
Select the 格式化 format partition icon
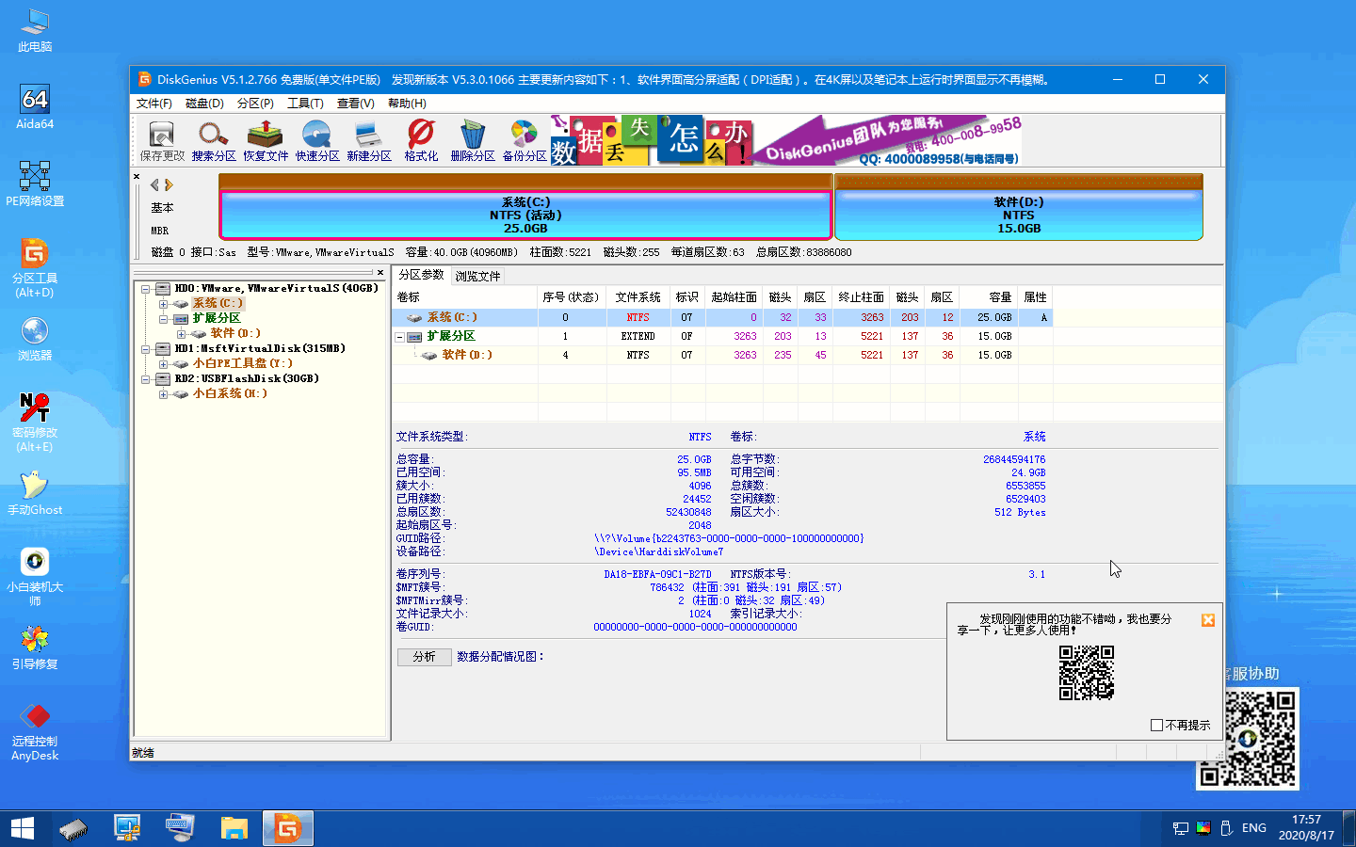click(x=420, y=139)
